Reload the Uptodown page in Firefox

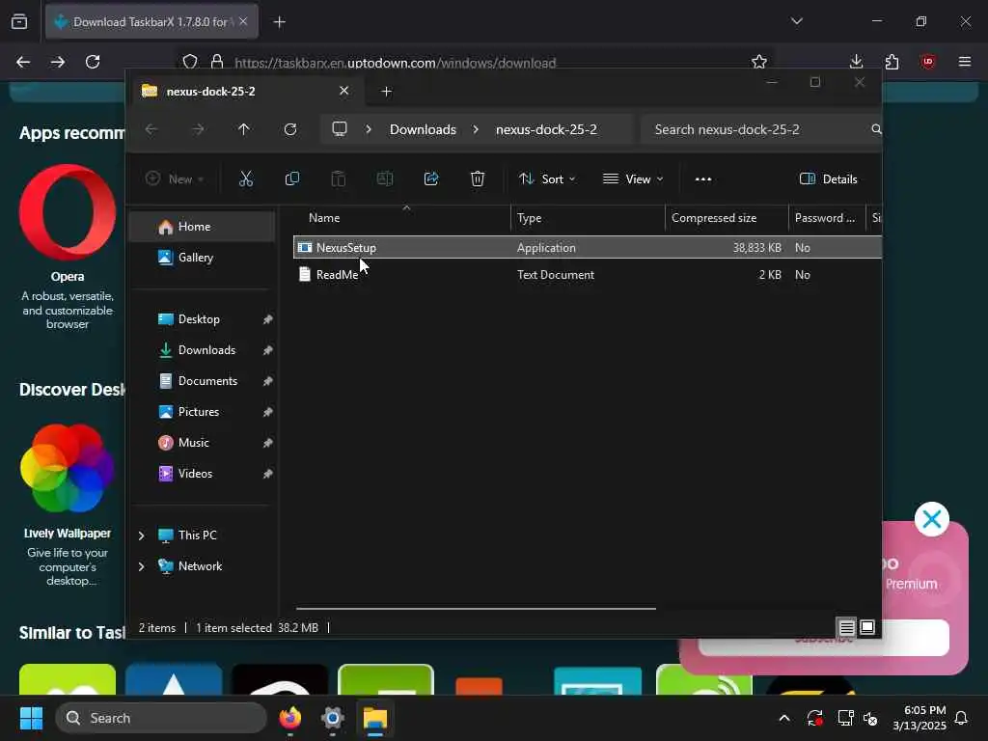(x=93, y=62)
